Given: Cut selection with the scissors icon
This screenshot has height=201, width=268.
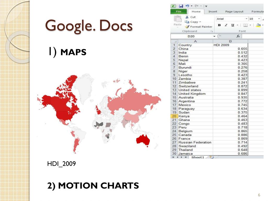Looking at the screenshot, I should (187, 17).
